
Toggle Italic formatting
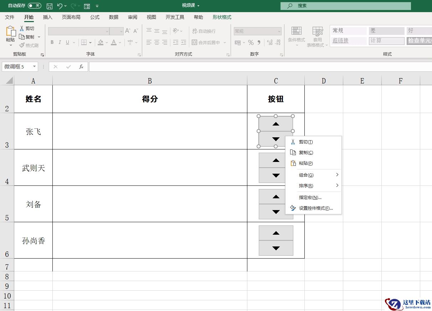click(60, 42)
